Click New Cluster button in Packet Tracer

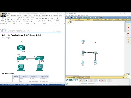pyautogui.click(x=95, y=20)
